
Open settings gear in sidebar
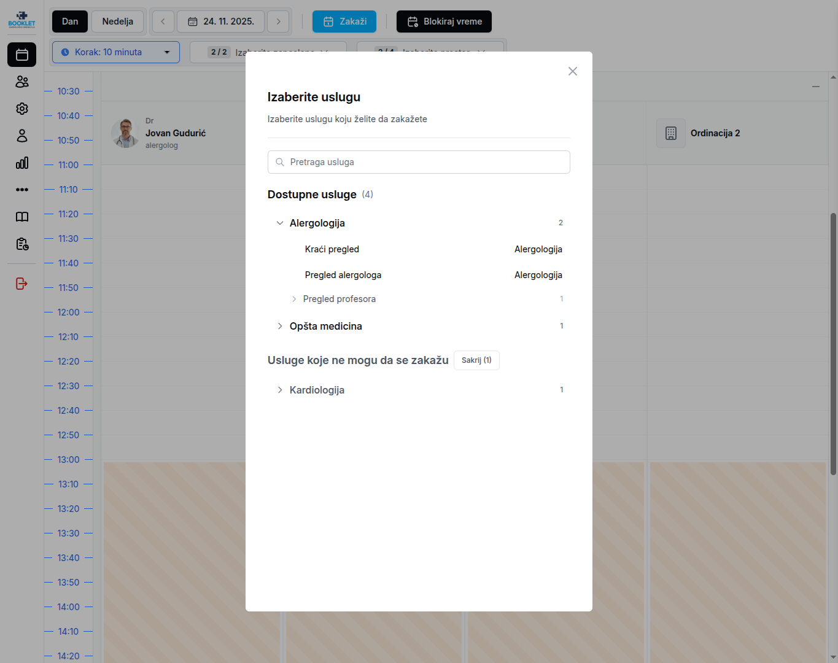pyautogui.click(x=22, y=109)
